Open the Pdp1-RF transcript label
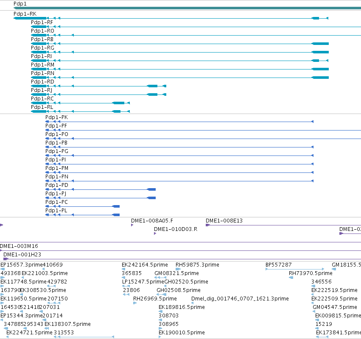The image size is (361, 339). 42,22
